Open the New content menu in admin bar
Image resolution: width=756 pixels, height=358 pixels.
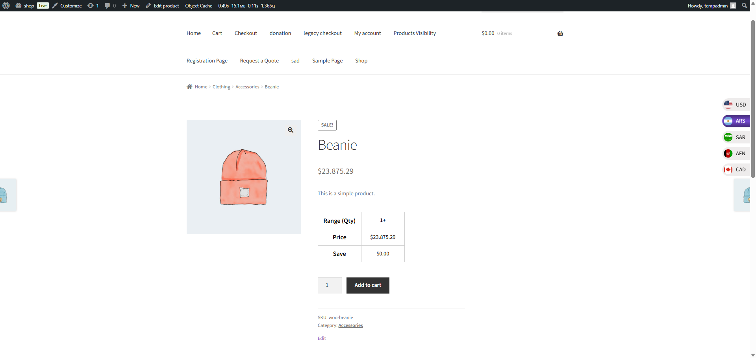(x=131, y=6)
